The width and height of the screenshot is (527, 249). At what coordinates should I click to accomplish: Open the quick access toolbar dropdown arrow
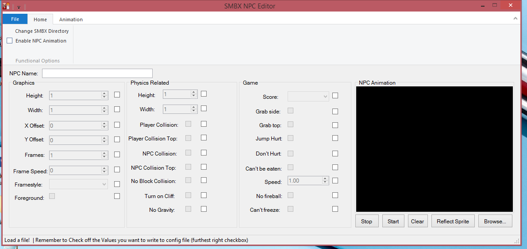[19, 7]
